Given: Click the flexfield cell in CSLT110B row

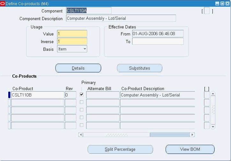Looking at the screenshot, I should [207, 95].
